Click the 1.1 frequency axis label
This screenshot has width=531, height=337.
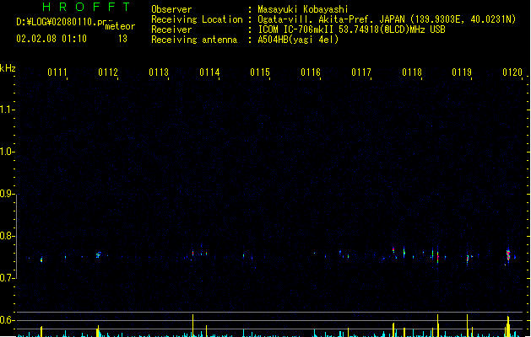(x=6, y=110)
